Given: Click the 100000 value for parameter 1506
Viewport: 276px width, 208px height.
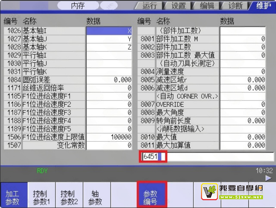Looking at the screenshot, I should click(109, 137).
